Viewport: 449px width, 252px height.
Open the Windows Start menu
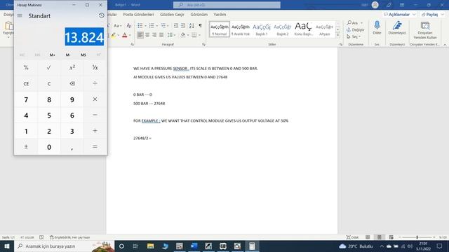coord(7,246)
